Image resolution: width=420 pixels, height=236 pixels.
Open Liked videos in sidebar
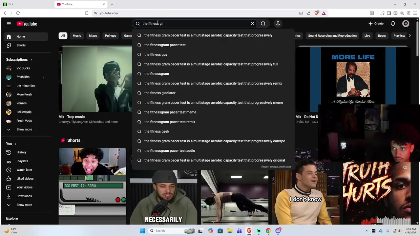point(26,179)
